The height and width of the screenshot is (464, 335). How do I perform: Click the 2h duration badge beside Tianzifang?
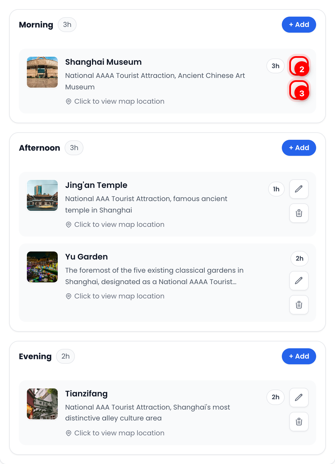point(276,397)
